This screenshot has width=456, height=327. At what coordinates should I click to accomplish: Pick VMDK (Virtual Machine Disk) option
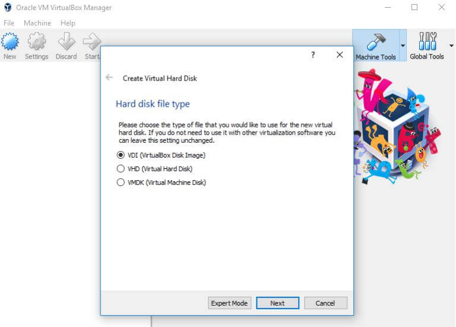161,182
